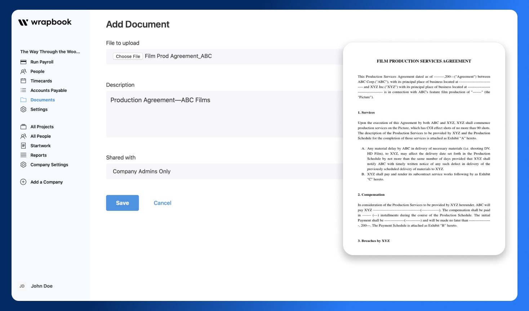
Task: Navigate to the Documents section
Action: pos(42,99)
